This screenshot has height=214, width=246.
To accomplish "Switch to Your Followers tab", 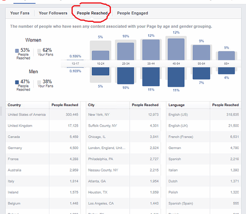I will 53,13.
